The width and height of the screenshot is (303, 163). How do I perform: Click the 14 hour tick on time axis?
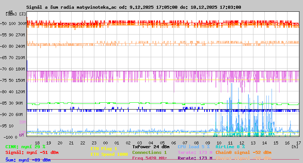pos(264,143)
